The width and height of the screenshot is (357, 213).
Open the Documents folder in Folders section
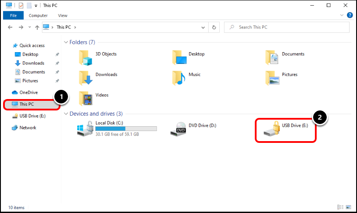click(285, 57)
